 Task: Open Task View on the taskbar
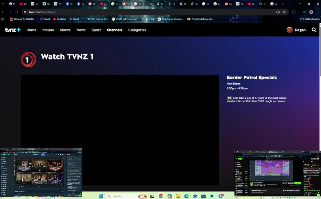click(x=152, y=196)
